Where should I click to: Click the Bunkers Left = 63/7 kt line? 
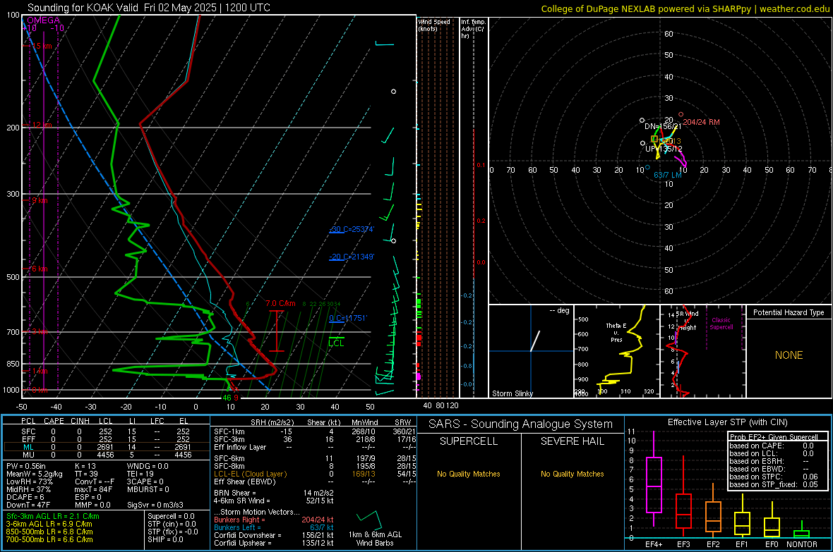click(x=274, y=527)
